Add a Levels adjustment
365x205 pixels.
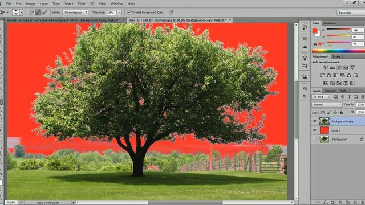(332, 68)
